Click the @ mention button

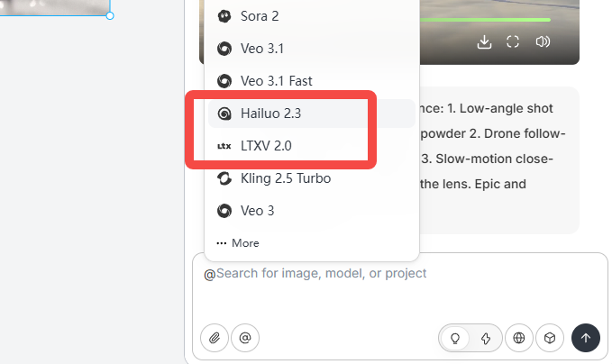point(245,338)
